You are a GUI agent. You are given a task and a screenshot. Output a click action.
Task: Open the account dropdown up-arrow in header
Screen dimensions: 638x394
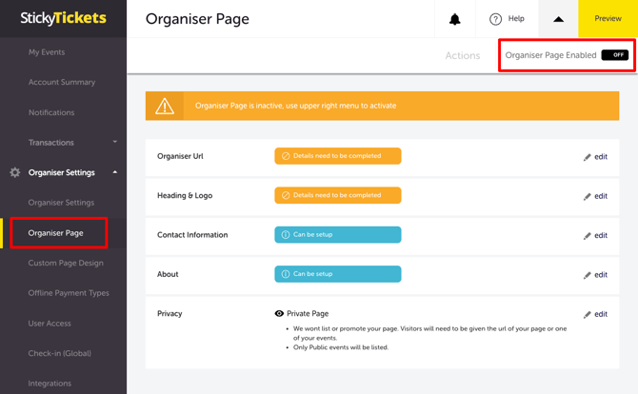(x=558, y=19)
